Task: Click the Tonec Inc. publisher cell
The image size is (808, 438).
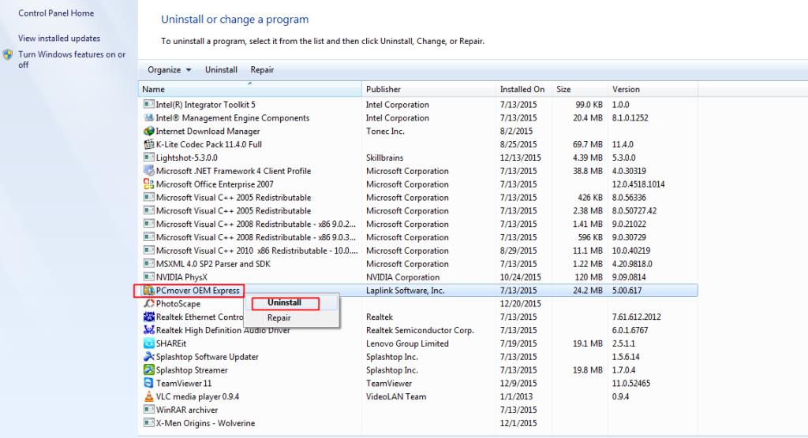Action: 385,132
